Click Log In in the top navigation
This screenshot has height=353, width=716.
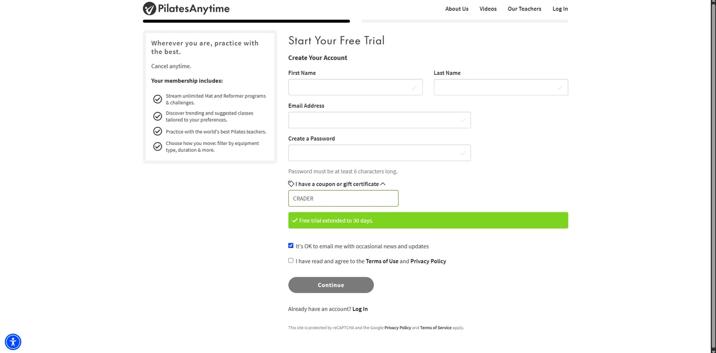560,9
